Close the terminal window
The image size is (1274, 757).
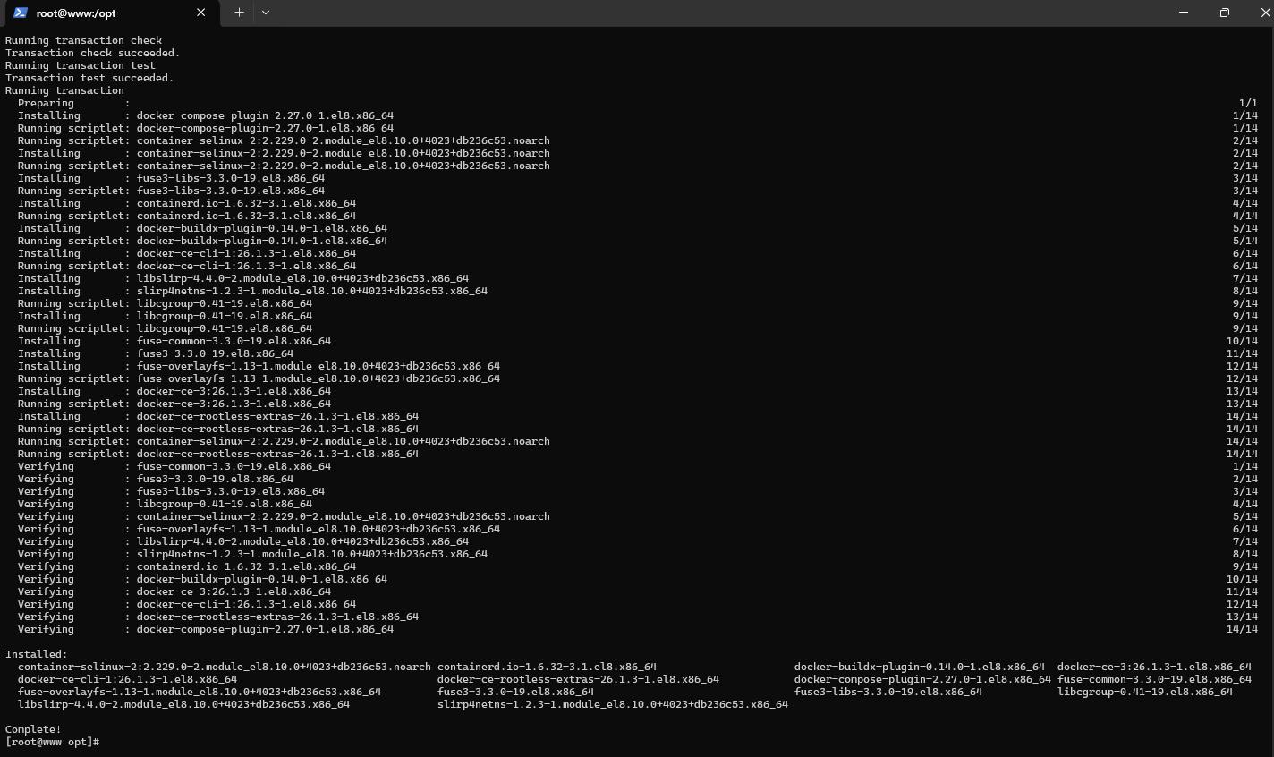pos(1264,13)
